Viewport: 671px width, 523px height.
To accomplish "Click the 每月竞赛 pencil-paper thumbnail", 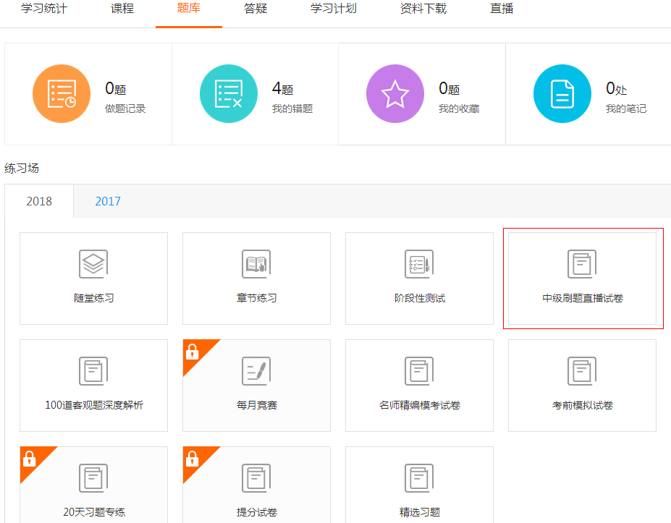I will click(x=256, y=370).
